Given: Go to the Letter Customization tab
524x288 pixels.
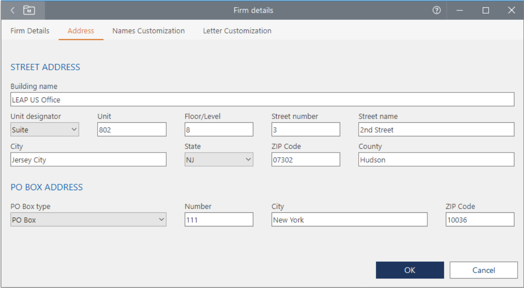Looking at the screenshot, I should 237,31.
